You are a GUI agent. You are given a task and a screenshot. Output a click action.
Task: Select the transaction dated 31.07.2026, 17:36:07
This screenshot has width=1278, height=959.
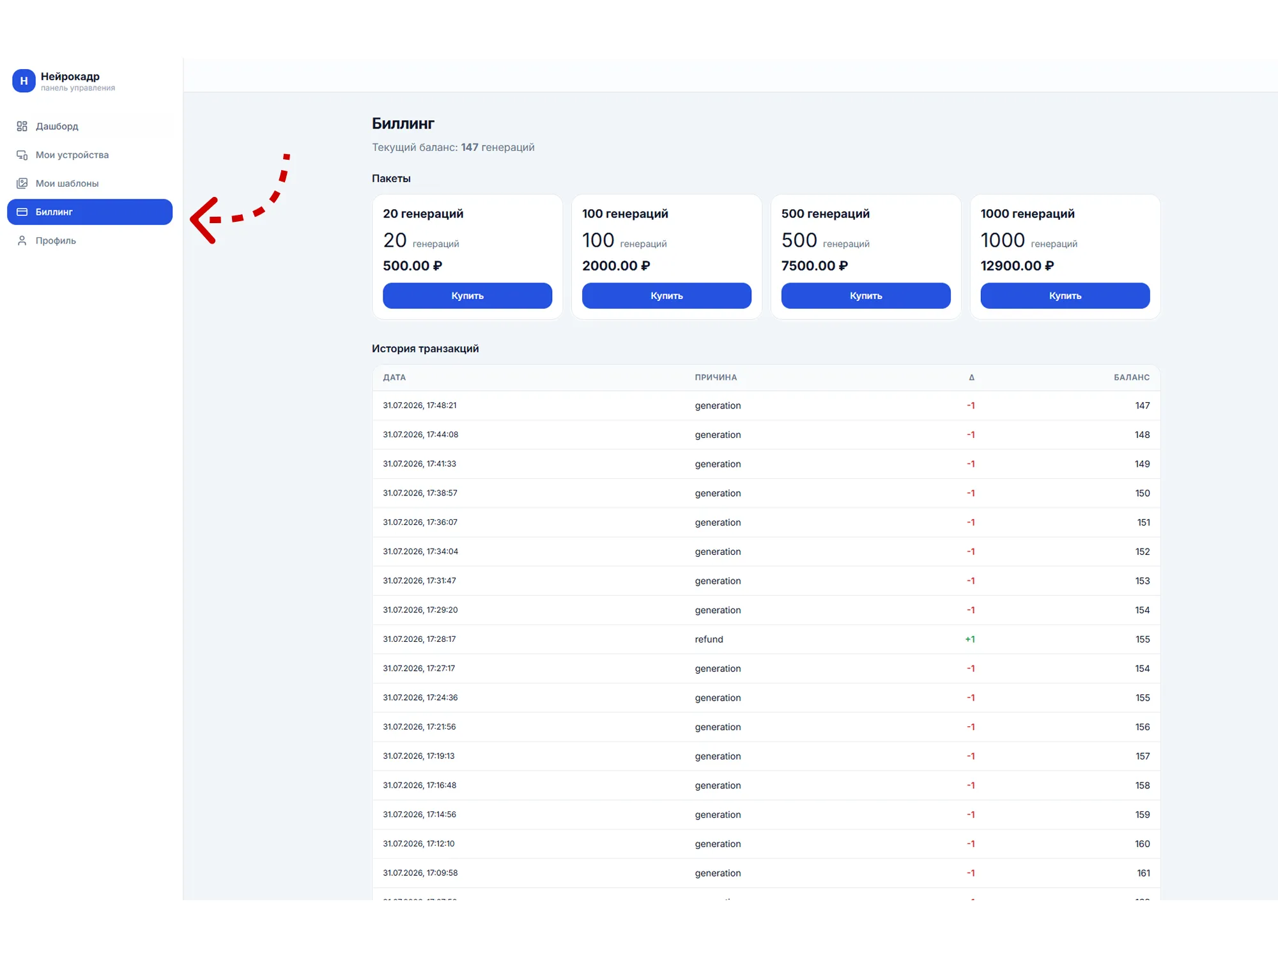(x=766, y=522)
